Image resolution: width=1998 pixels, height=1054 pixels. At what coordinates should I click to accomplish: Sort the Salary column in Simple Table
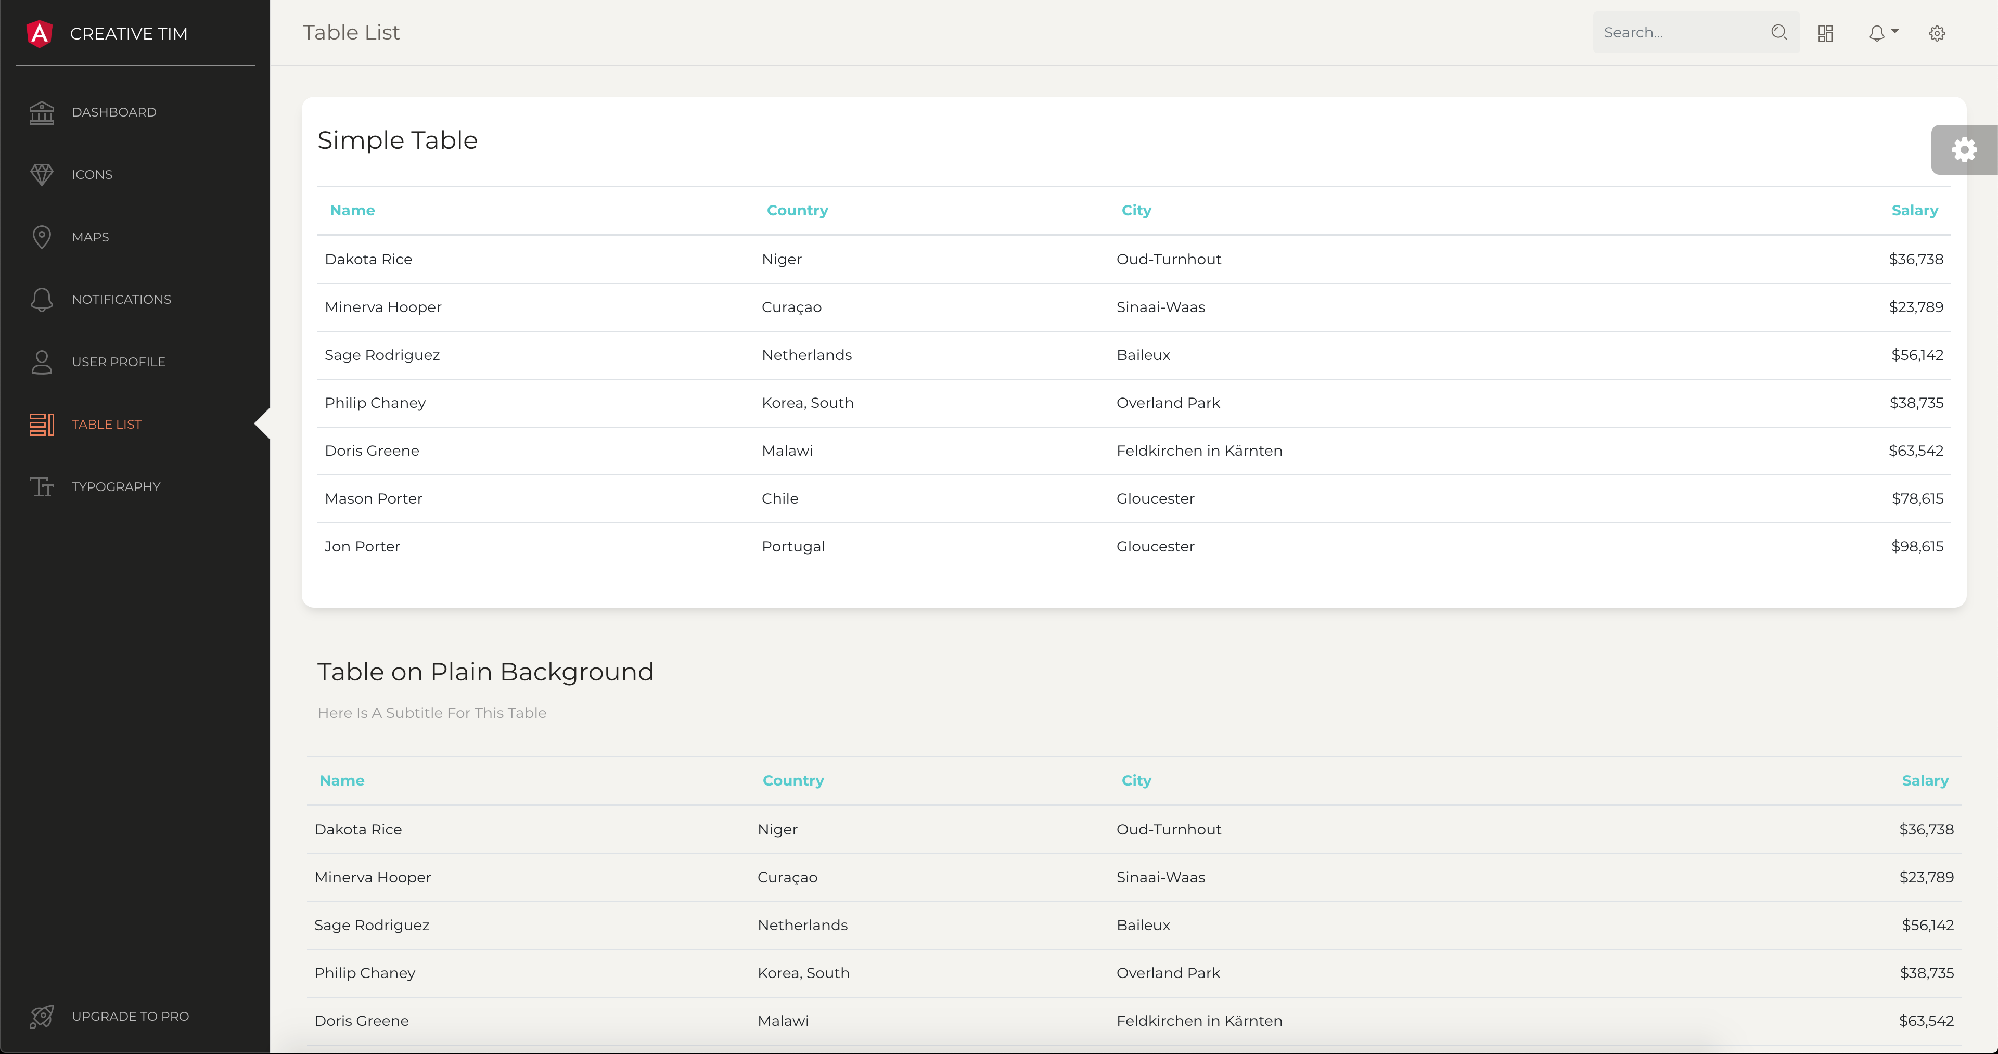(x=1914, y=210)
